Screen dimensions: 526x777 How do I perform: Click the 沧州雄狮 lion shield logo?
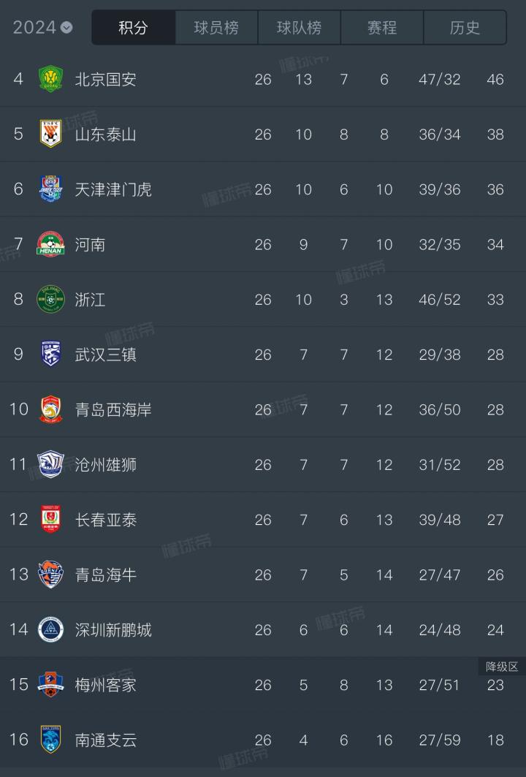coord(50,464)
